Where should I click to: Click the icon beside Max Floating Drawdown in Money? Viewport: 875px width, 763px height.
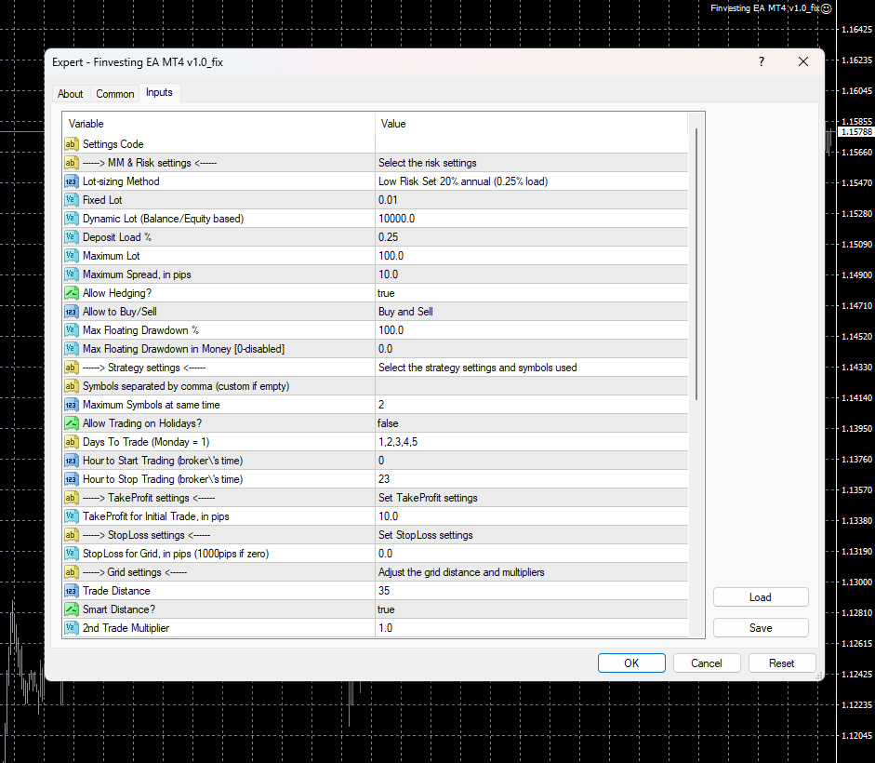pyautogui.click(x=71, y=349)
